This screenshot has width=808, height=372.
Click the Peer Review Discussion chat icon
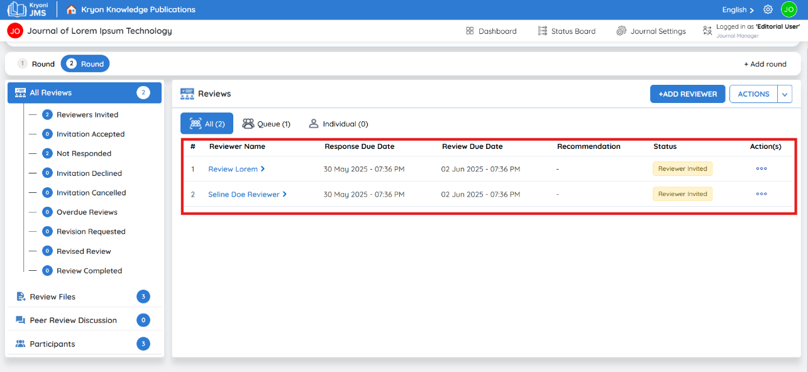click(x=20, y=320)
